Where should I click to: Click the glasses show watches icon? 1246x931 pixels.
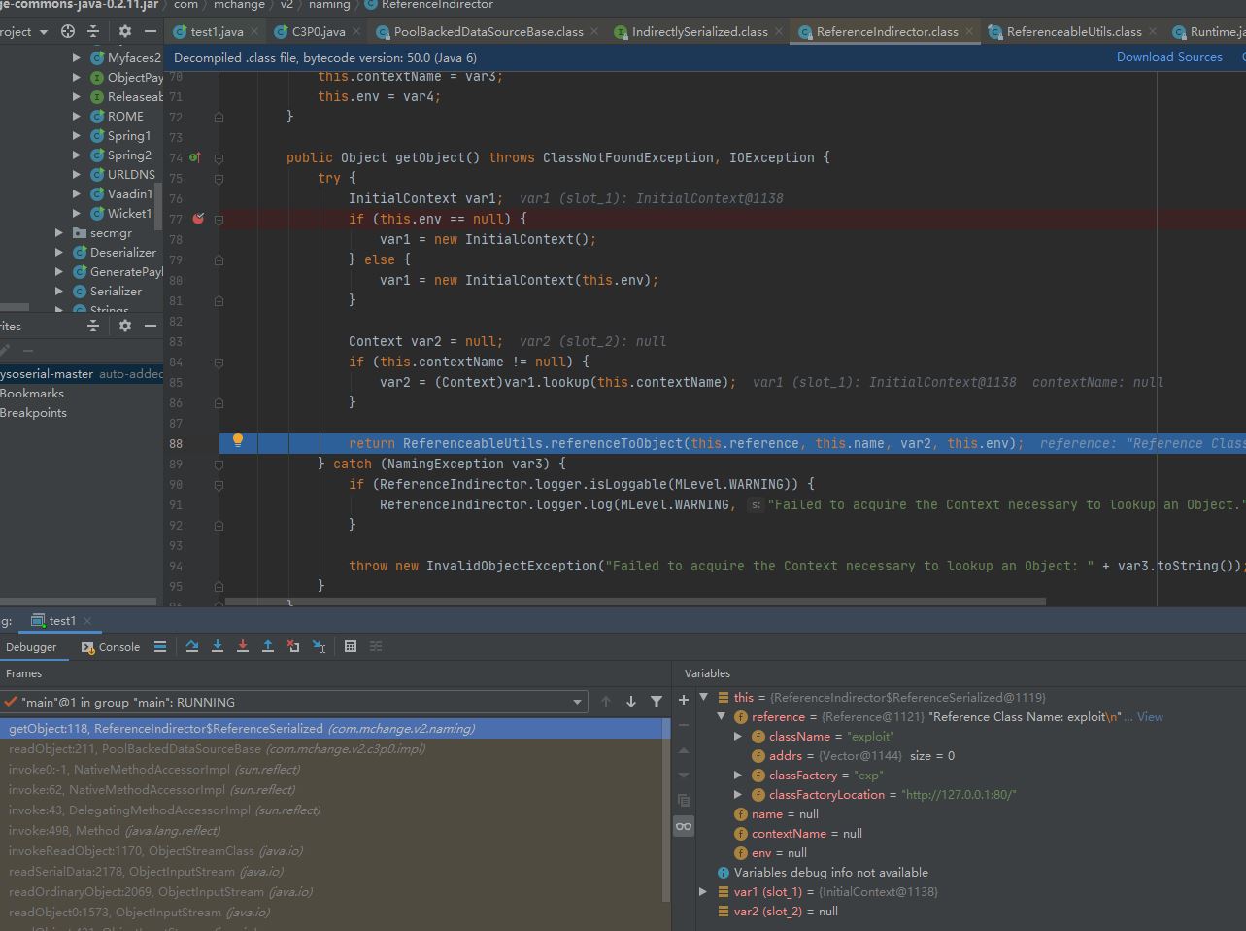[684, 826]
